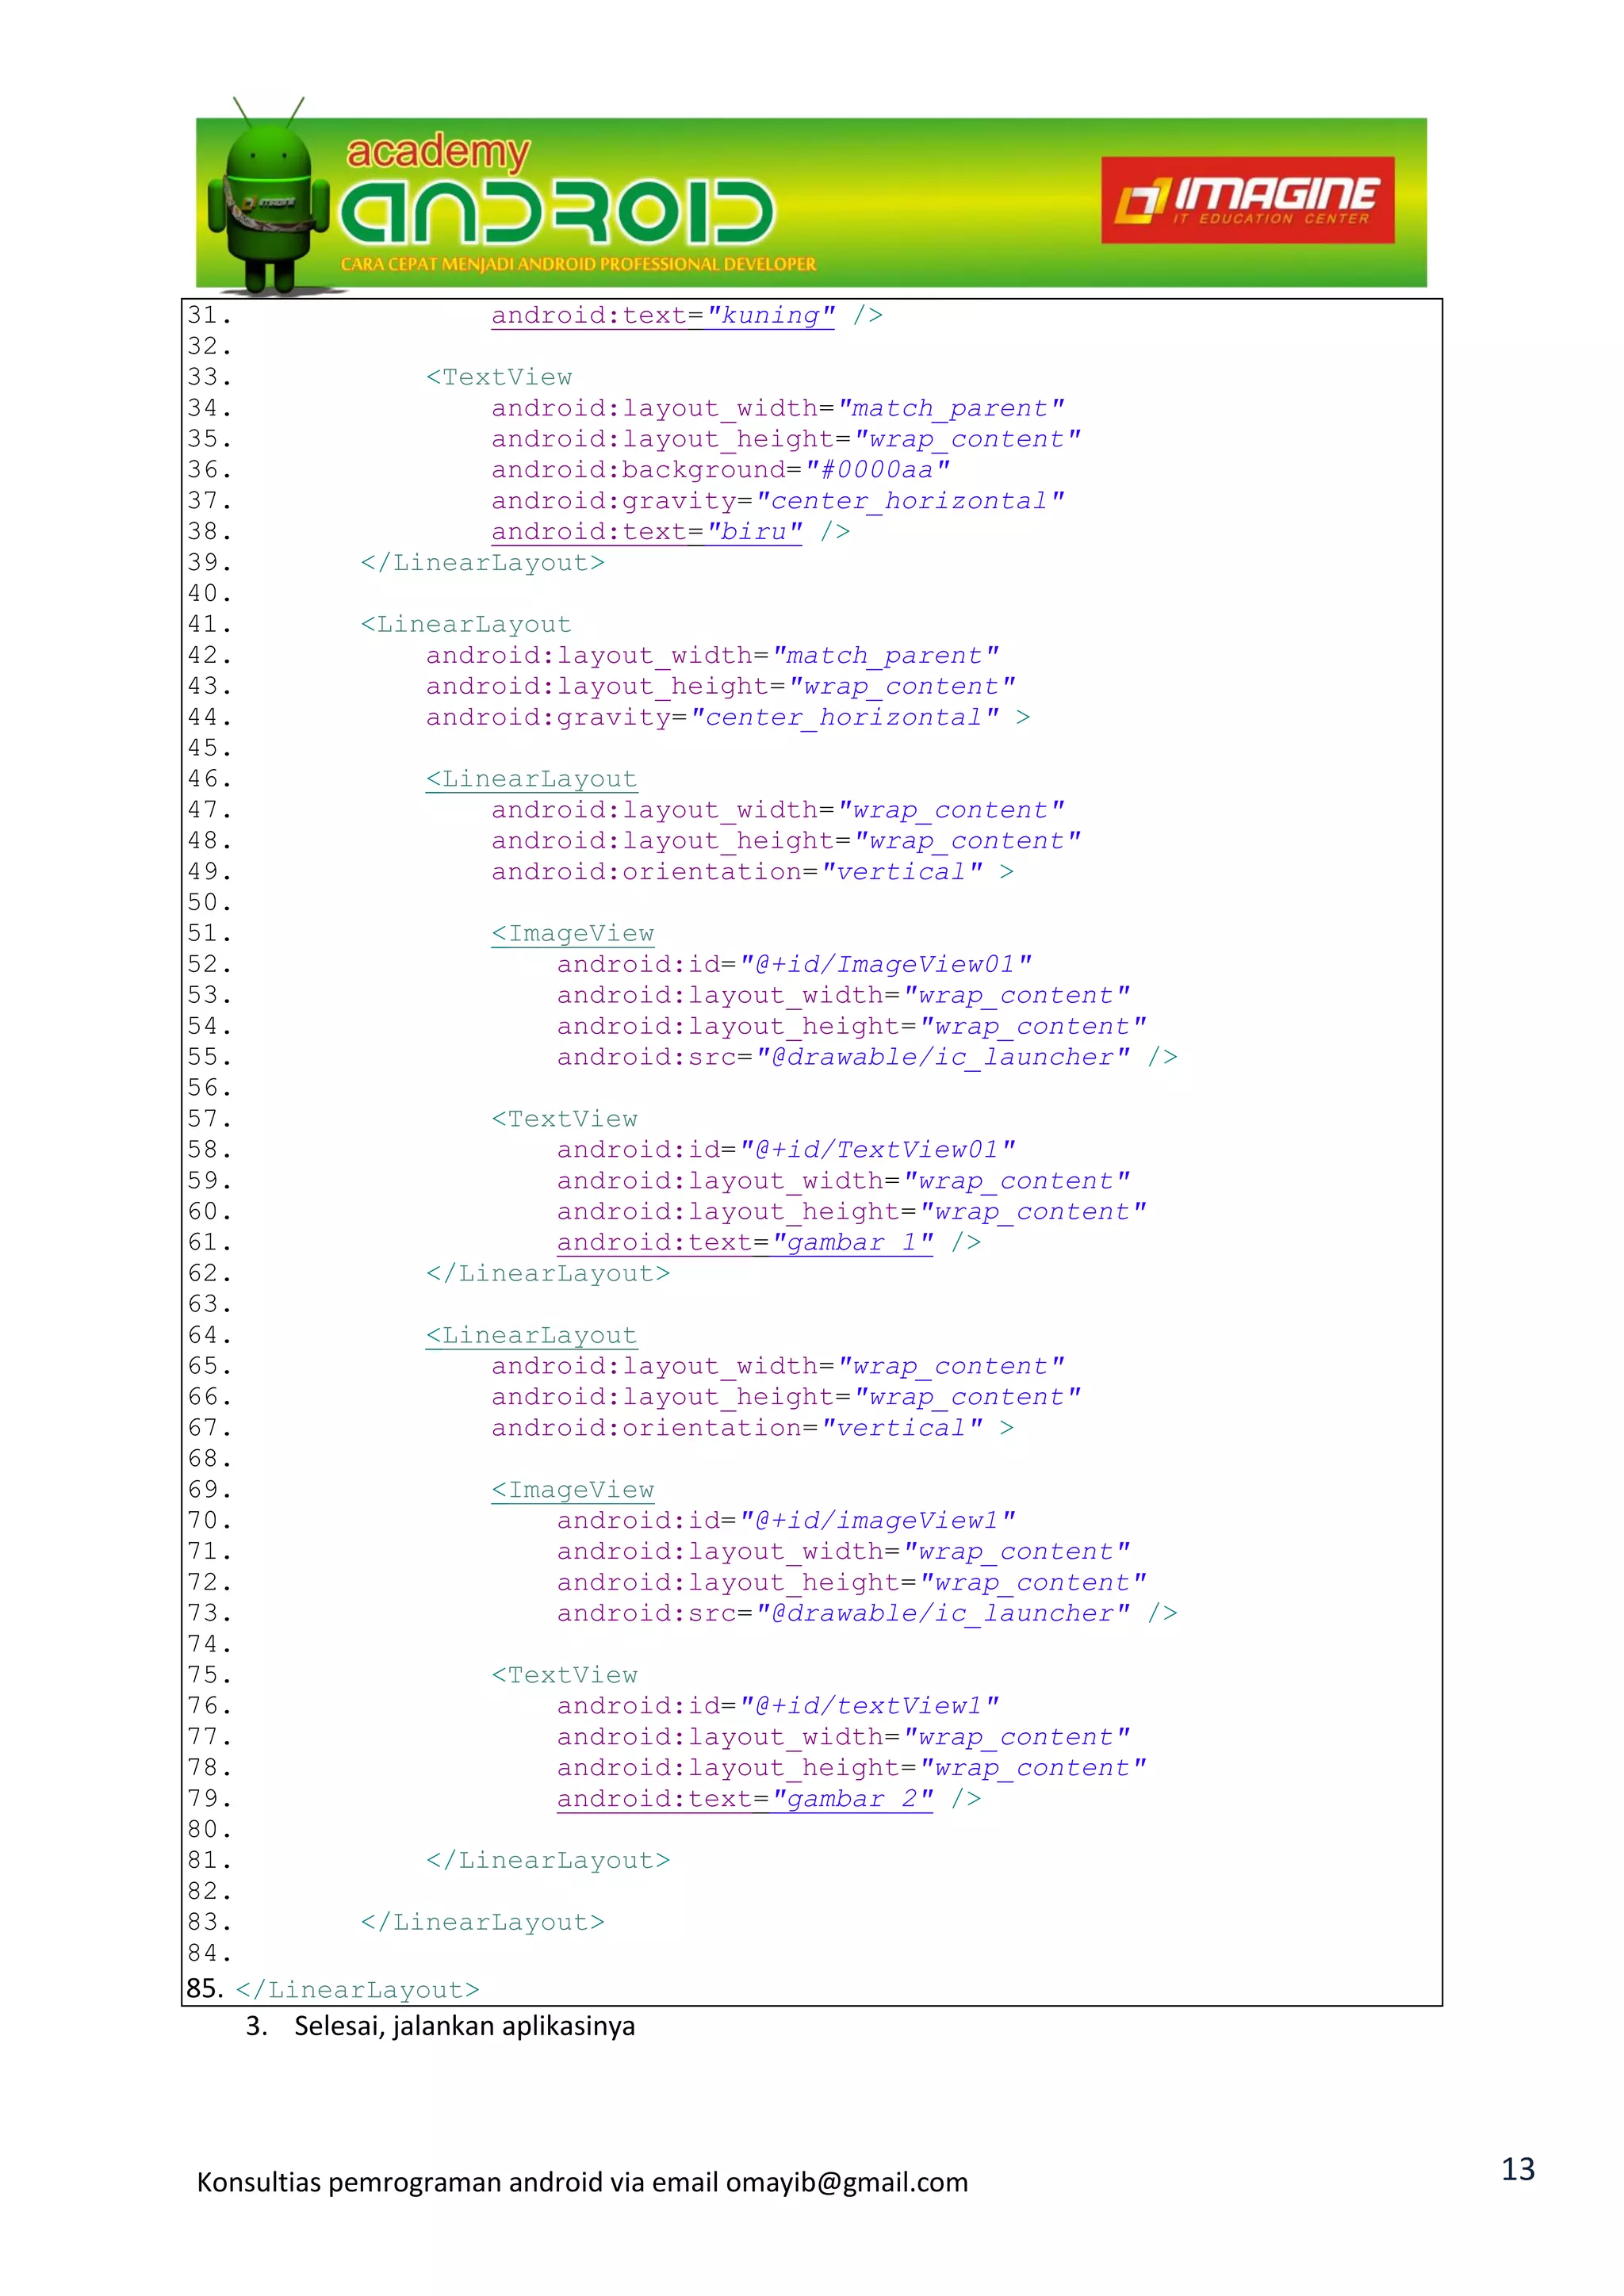Viewport: 1624px width, 2296px height.
Task: Click the <ImageView tag on line 51
Action: [572, 934]
